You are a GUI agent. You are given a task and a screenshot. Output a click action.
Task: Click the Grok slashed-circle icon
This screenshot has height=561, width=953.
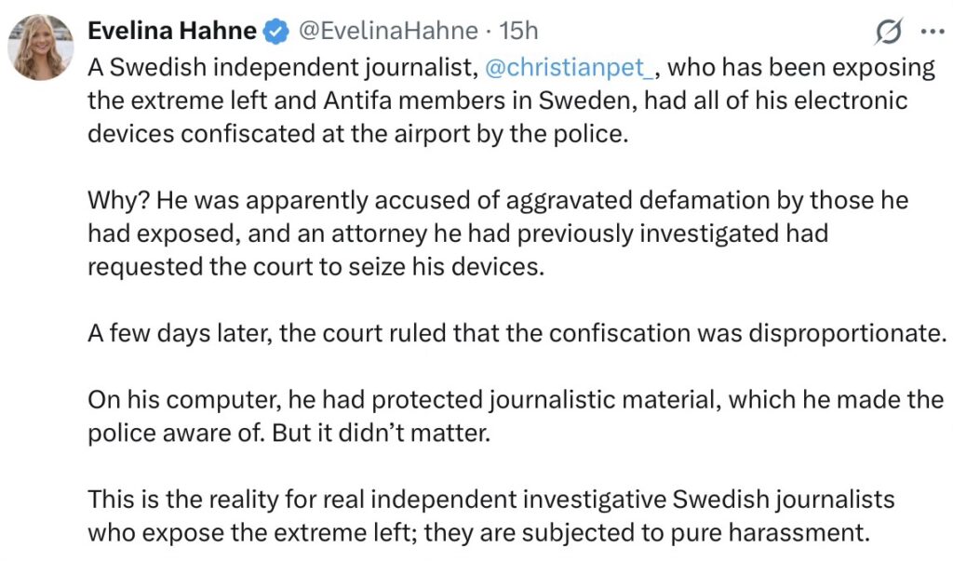pos(889,33)
